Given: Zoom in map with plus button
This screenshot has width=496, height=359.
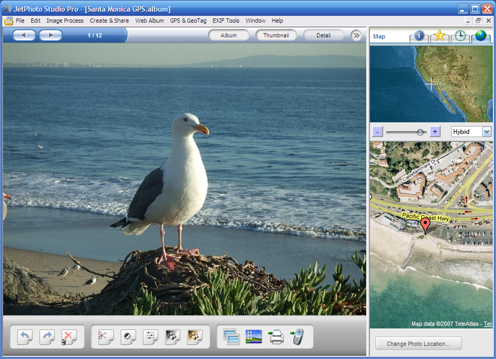Looking at the screenshot, I should coord(435,132).
